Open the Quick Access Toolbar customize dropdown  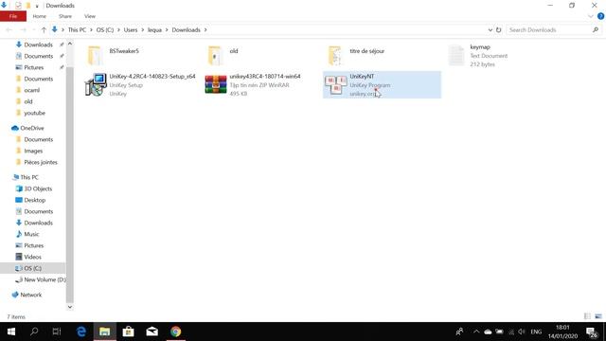[x=37, y=6]
